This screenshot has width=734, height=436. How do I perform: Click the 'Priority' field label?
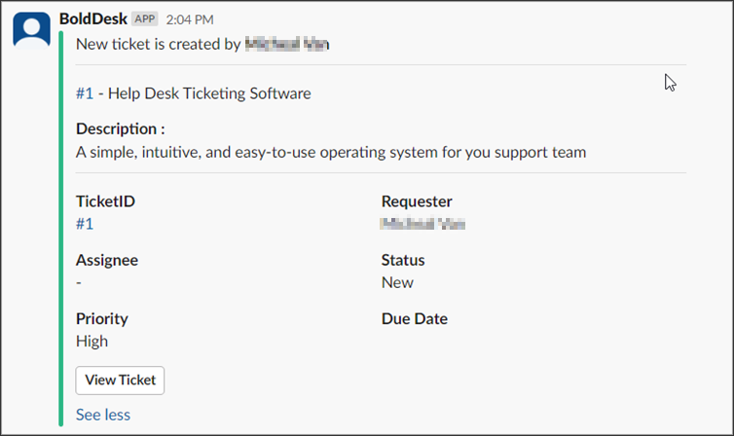click(102, 318)
